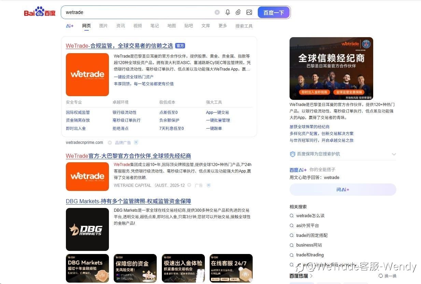Search related query trade的固定搭配

312,236
